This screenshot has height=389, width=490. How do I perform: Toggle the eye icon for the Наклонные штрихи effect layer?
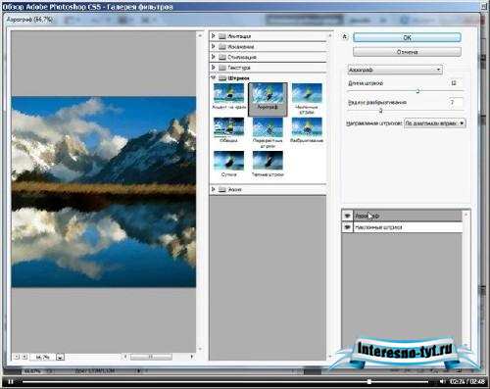tap(347, 227)
